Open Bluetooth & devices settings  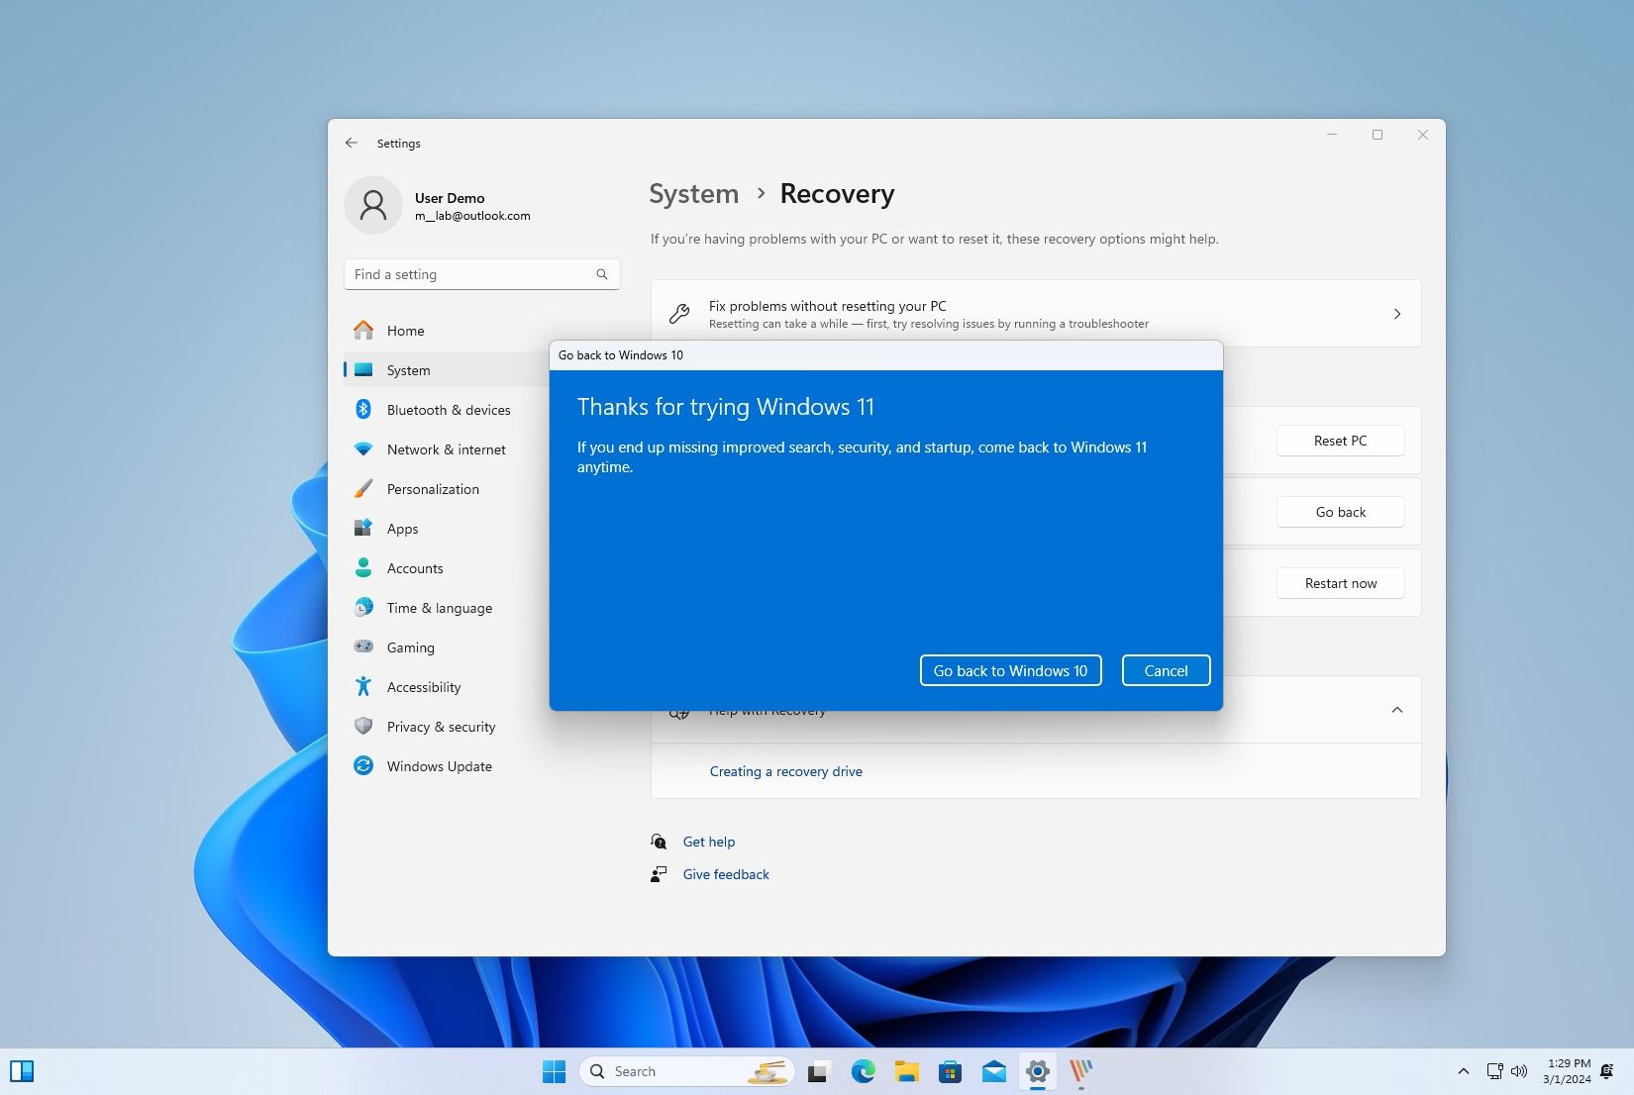[448, 410]
